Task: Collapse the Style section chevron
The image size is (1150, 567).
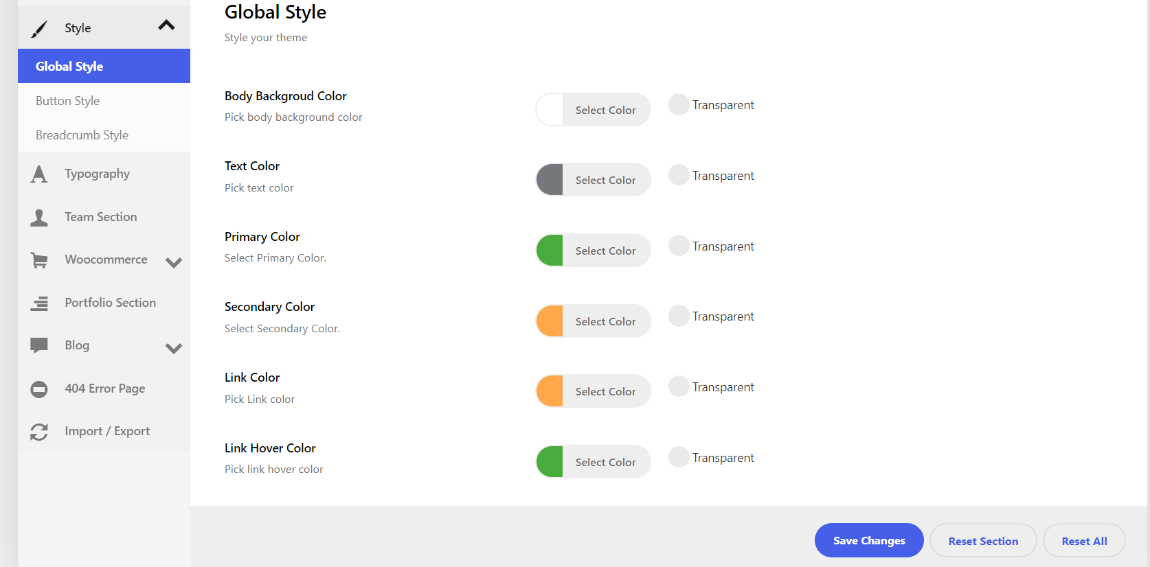Action: tap(166, 24)
